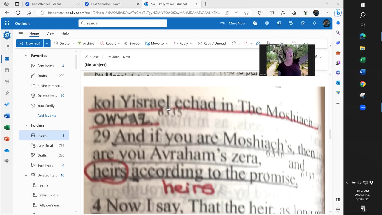Viewport: 382px width, 215px height.
Task: Mark message as Read / Unread
Action: (x=212, y=43)
